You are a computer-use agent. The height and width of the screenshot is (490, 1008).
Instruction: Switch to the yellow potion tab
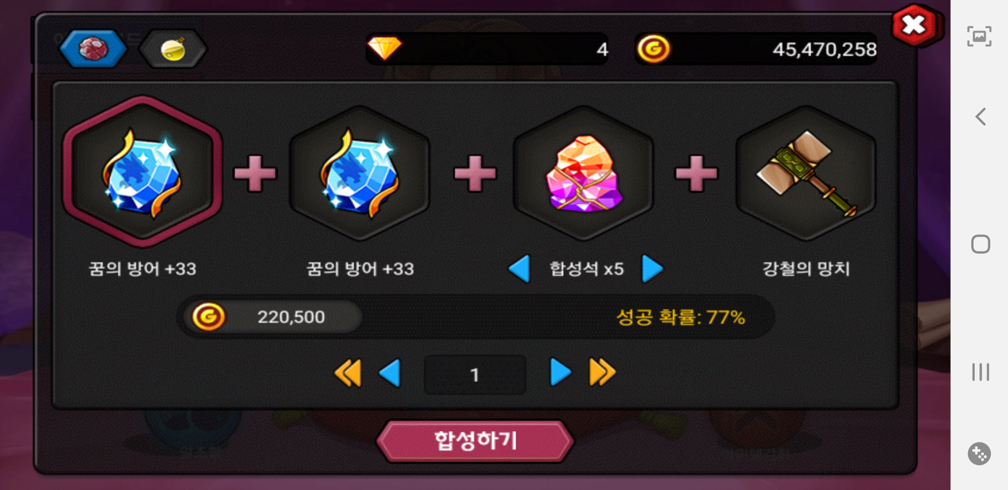(x=173, y=49)
